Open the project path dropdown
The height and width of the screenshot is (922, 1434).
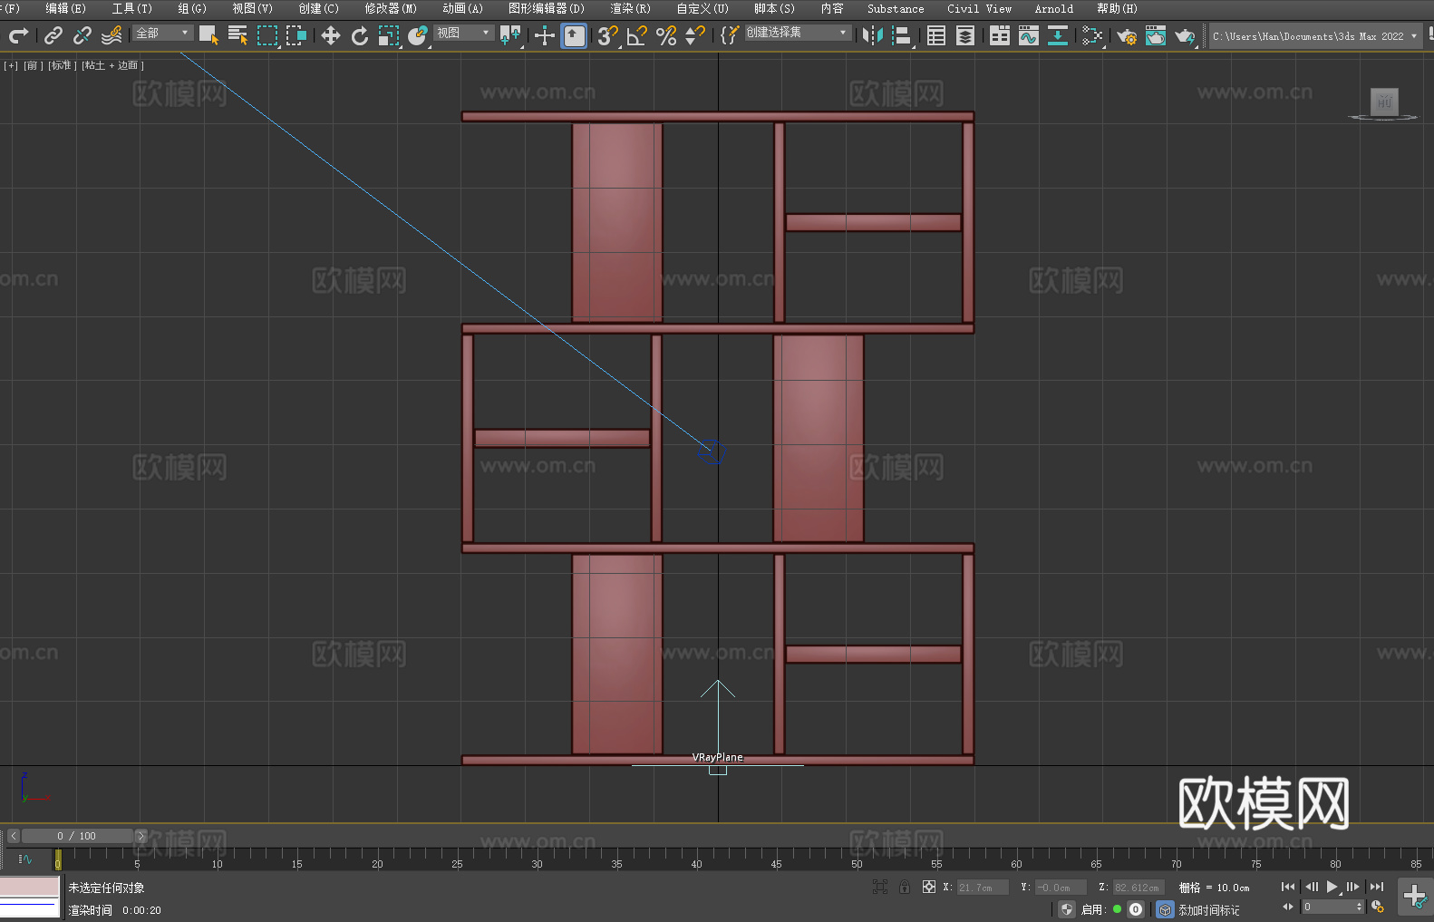1315,36
